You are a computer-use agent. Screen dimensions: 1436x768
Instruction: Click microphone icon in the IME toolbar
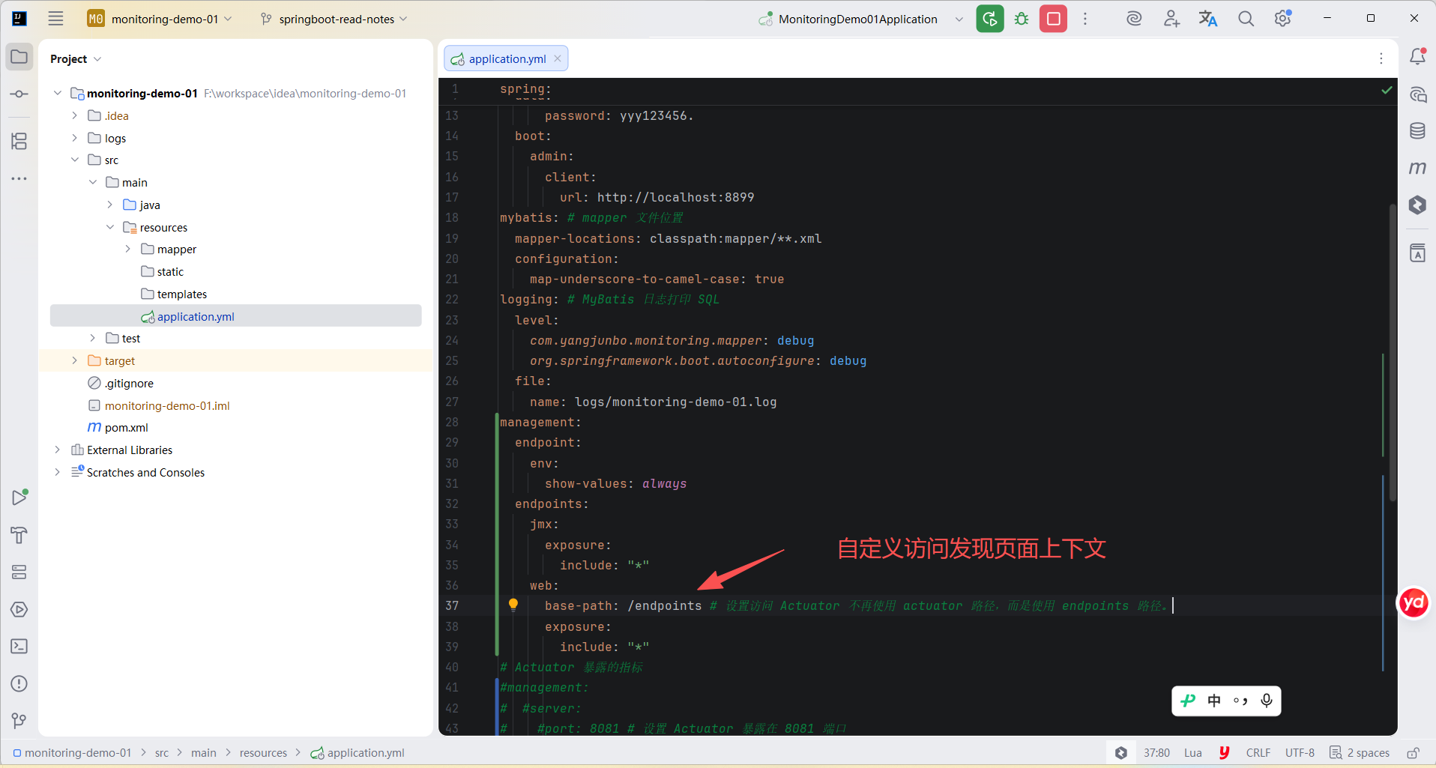(1267, 701)
